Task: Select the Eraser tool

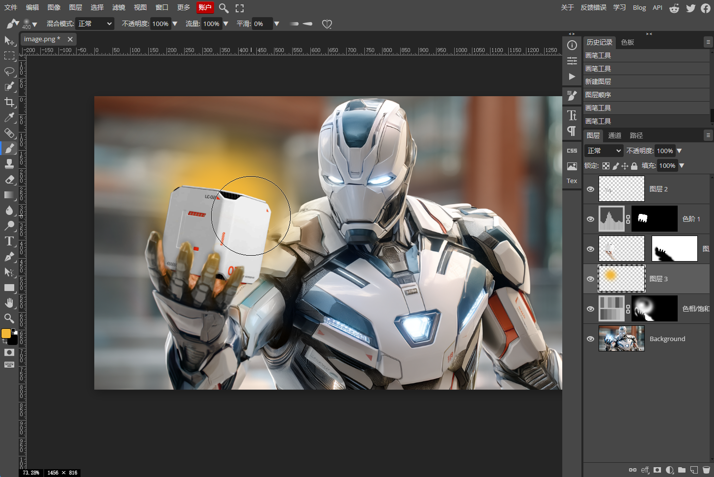Action: pos(9,180)
